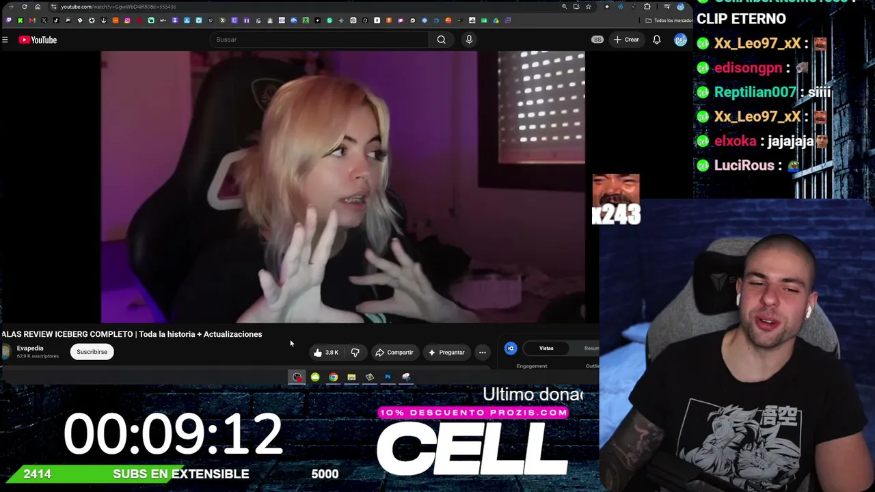This screenshot has height=492, width=875.
Task: Open the Instagram bookmark
Action: (x=127, y=20)
